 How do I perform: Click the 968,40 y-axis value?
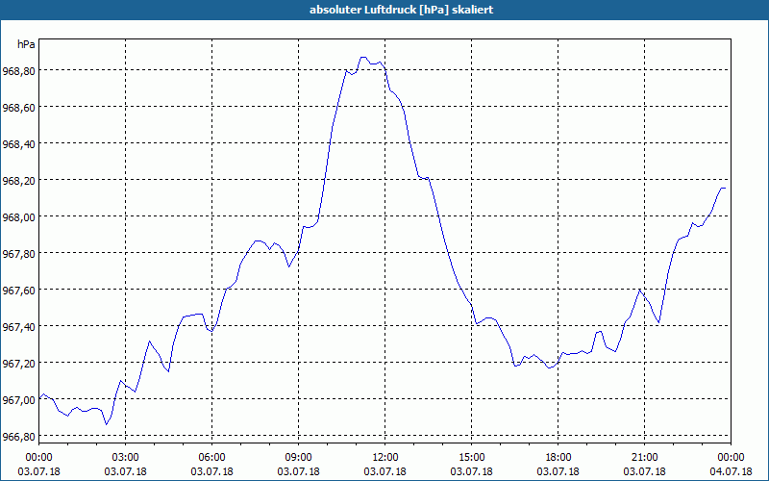click(x=19, y=143)
